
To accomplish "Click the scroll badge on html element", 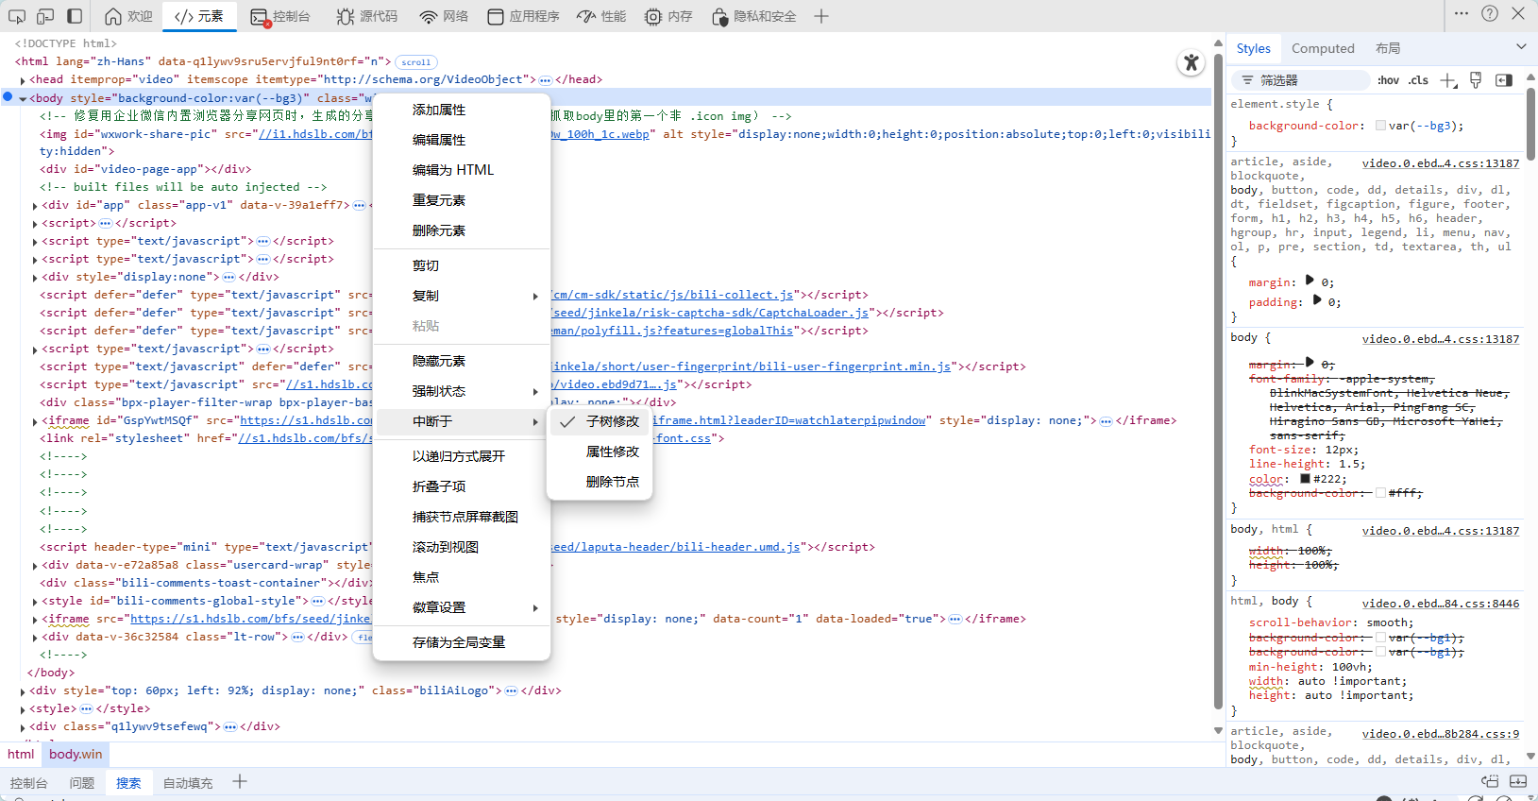I will tap(416, 62).
